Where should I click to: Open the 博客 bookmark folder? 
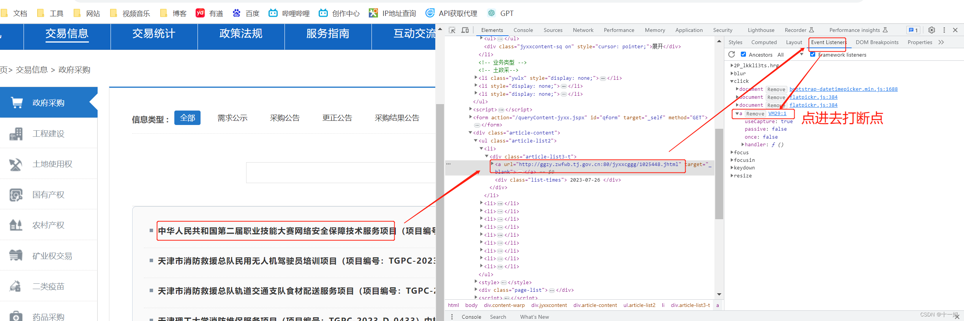click(x=173, y=13)
